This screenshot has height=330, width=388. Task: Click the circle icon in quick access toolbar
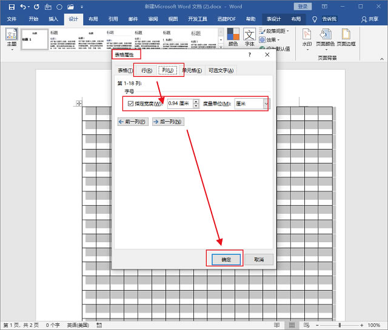(x=59, y=7)
